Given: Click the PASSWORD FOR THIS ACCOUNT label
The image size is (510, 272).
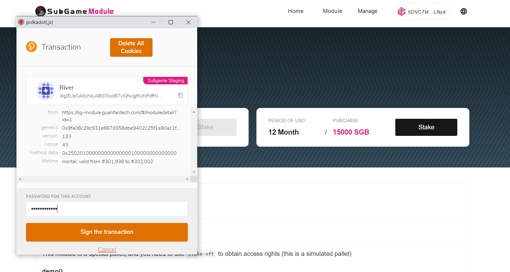Looking at the screenshot, I should [59, 196].
